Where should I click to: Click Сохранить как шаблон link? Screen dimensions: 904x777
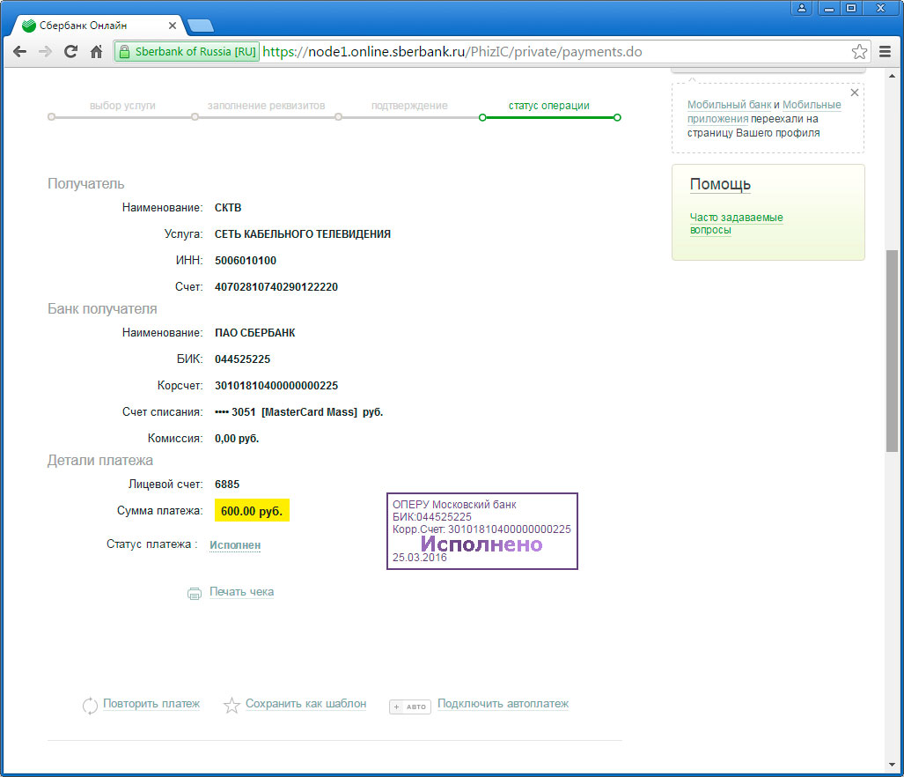tap(306, 704)
